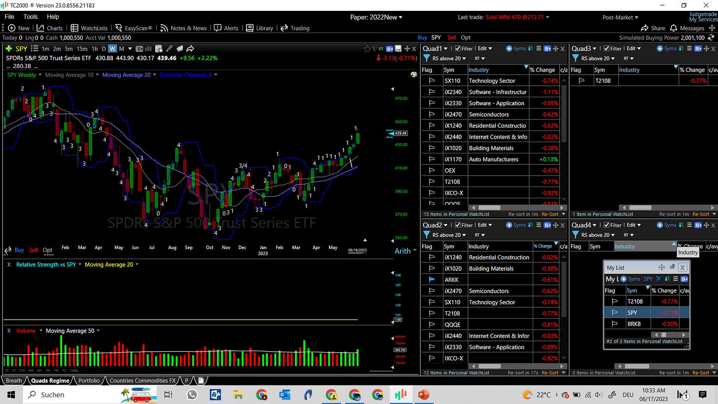The width and height of the screenshot is (718, 404).
Task: Click the green plus next to SPY
Action: tap(9, 48)
